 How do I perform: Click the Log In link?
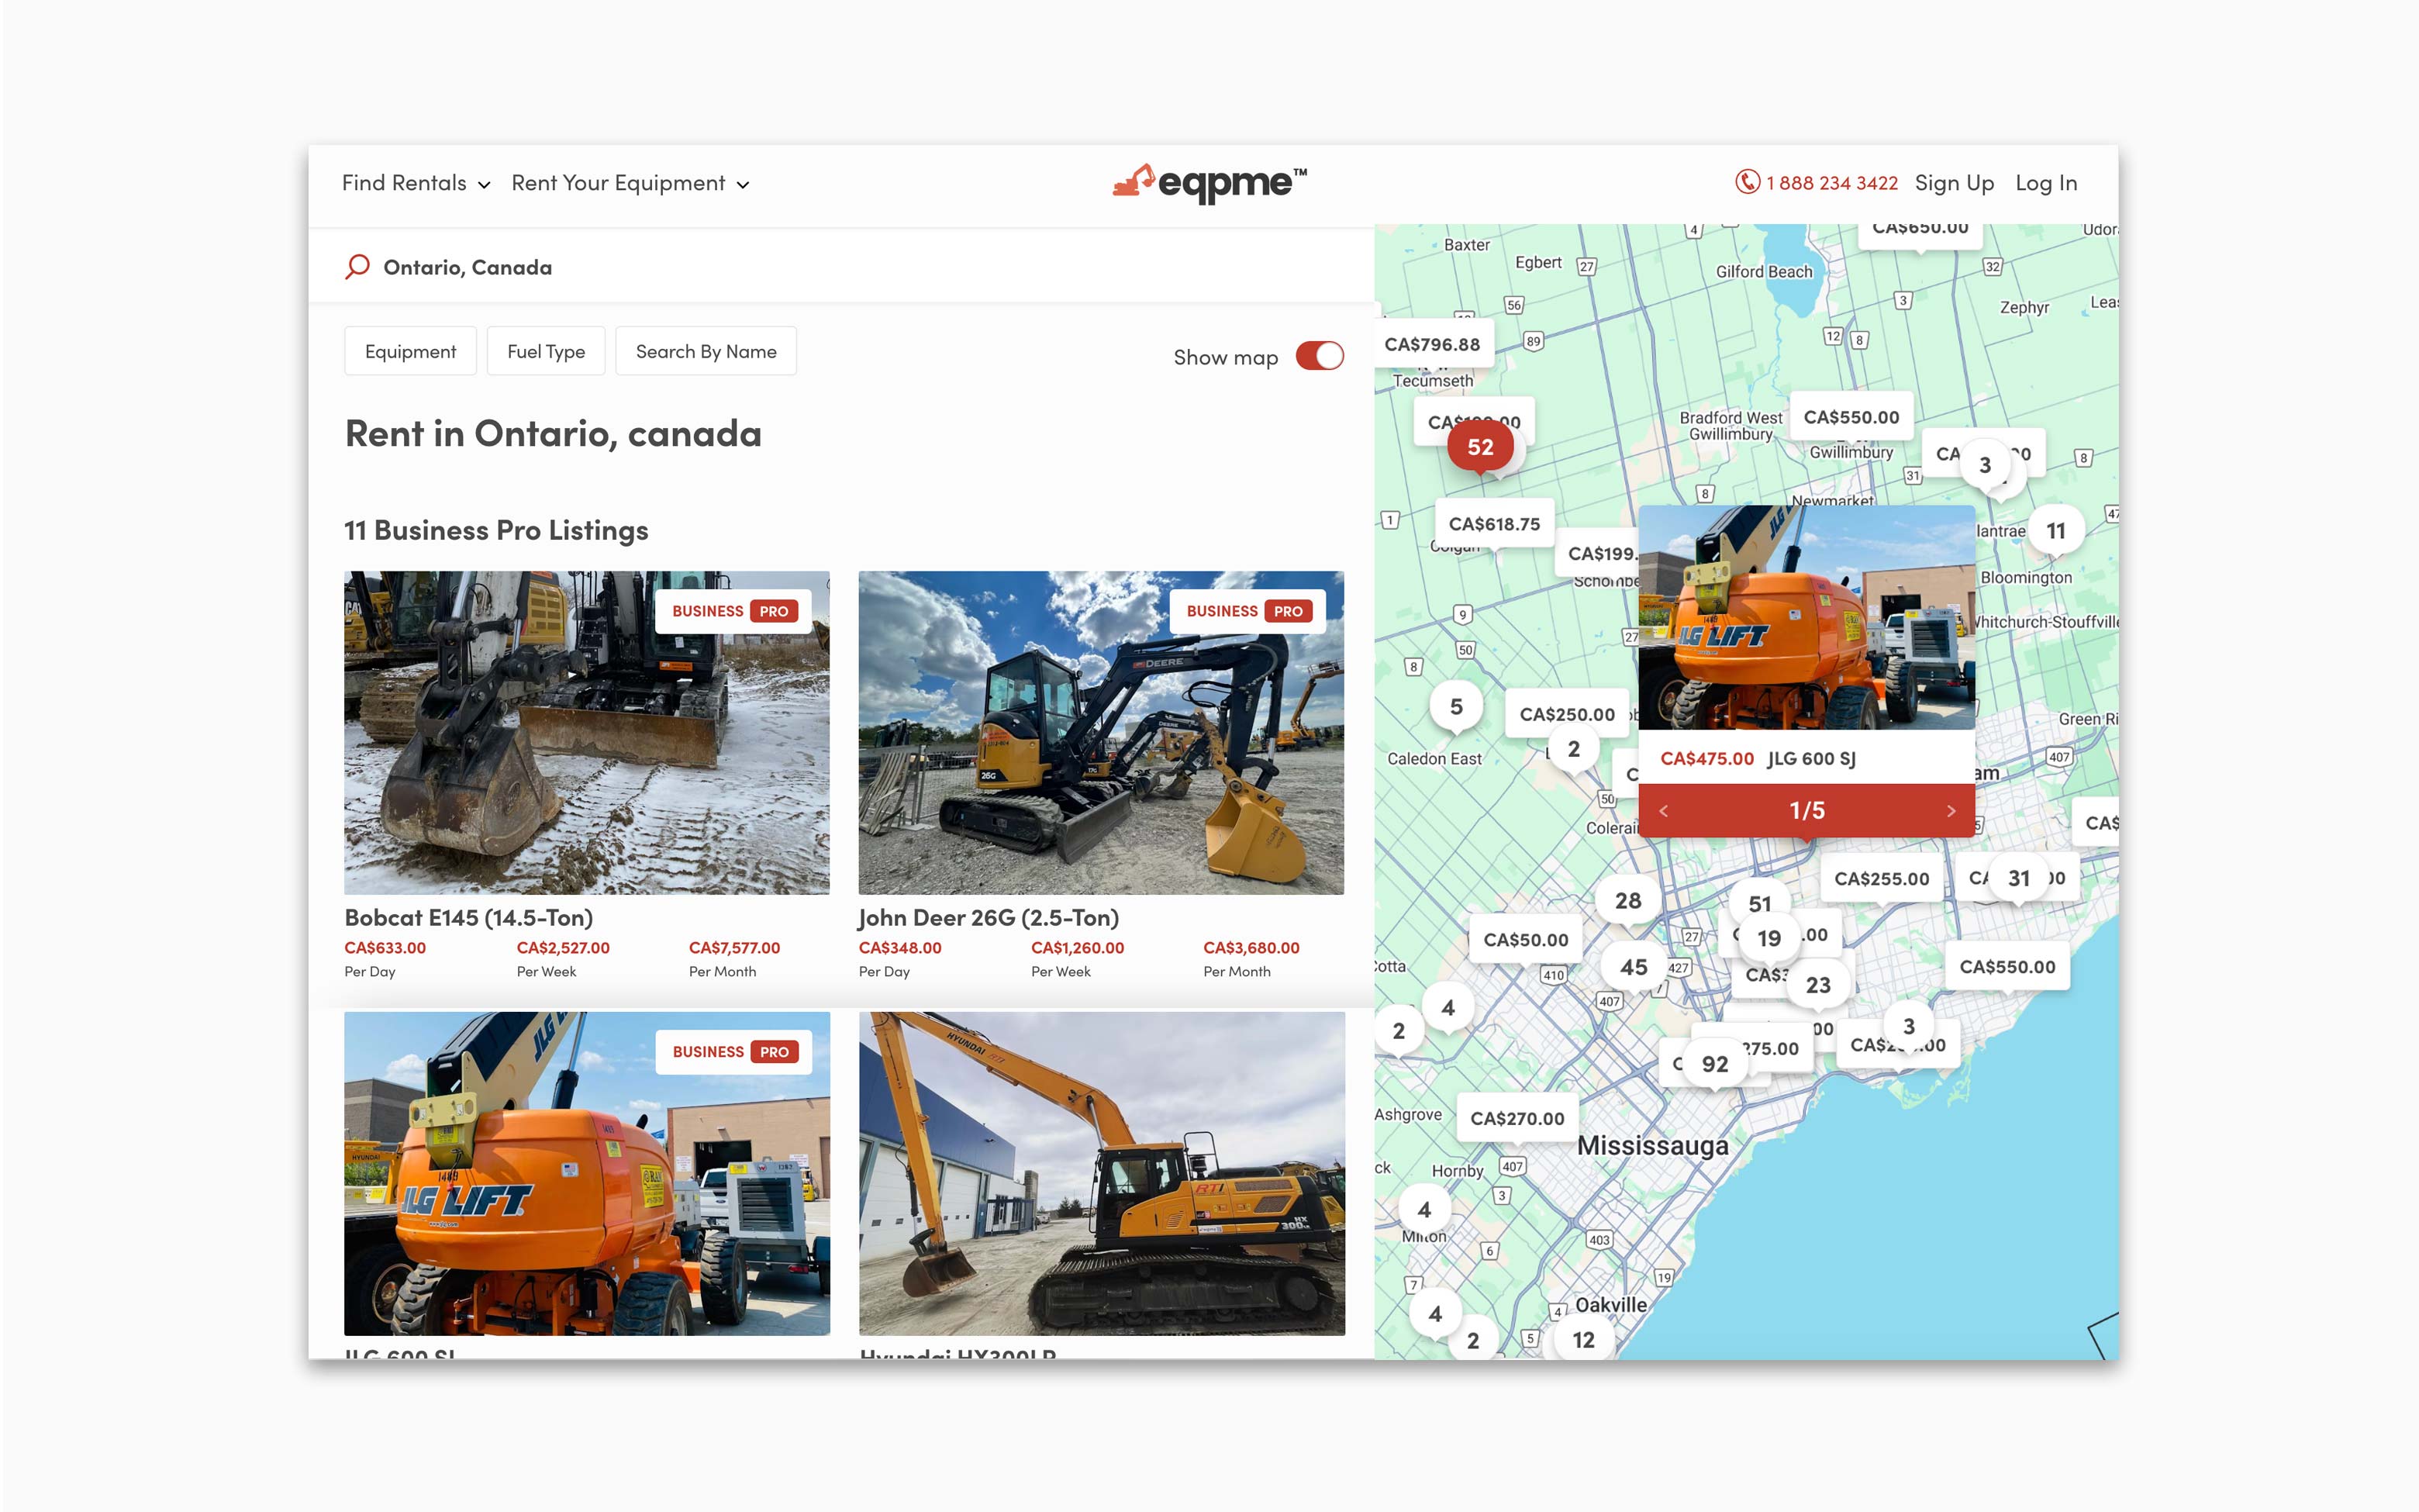coord(2045,183)
